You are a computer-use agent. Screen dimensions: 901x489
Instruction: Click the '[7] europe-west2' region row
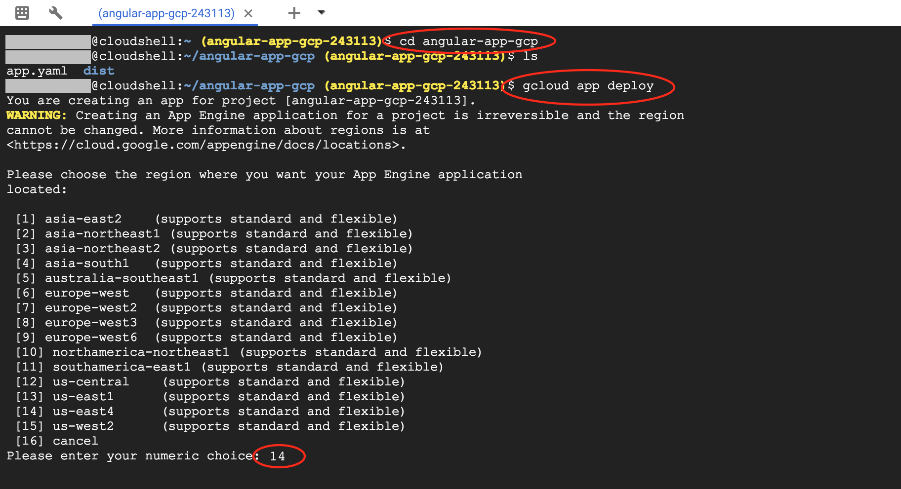pos(206,308)
